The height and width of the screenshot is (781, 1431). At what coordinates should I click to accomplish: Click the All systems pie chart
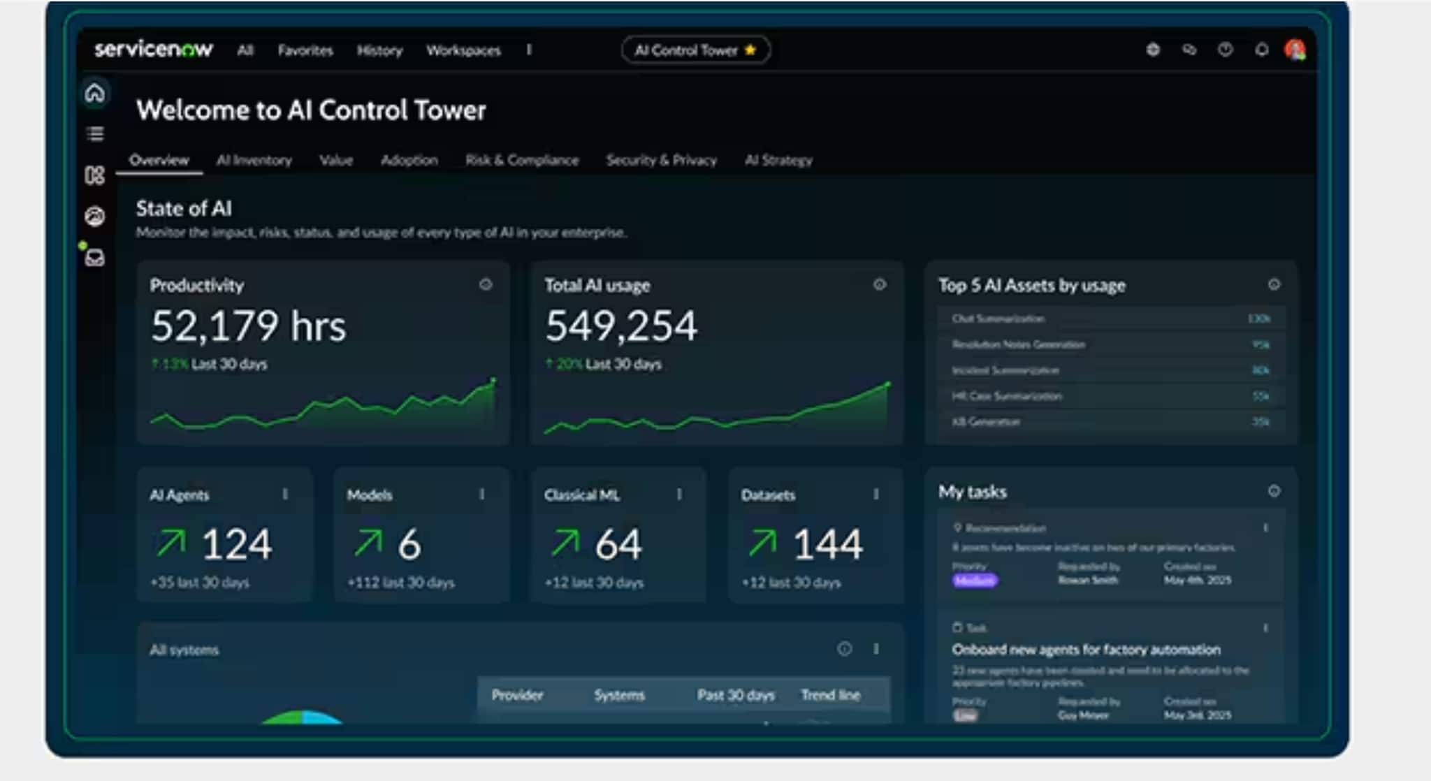click(303, 717)
